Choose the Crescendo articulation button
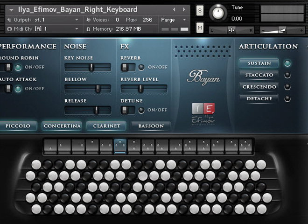The image size is (308, 224). (259, 87)
